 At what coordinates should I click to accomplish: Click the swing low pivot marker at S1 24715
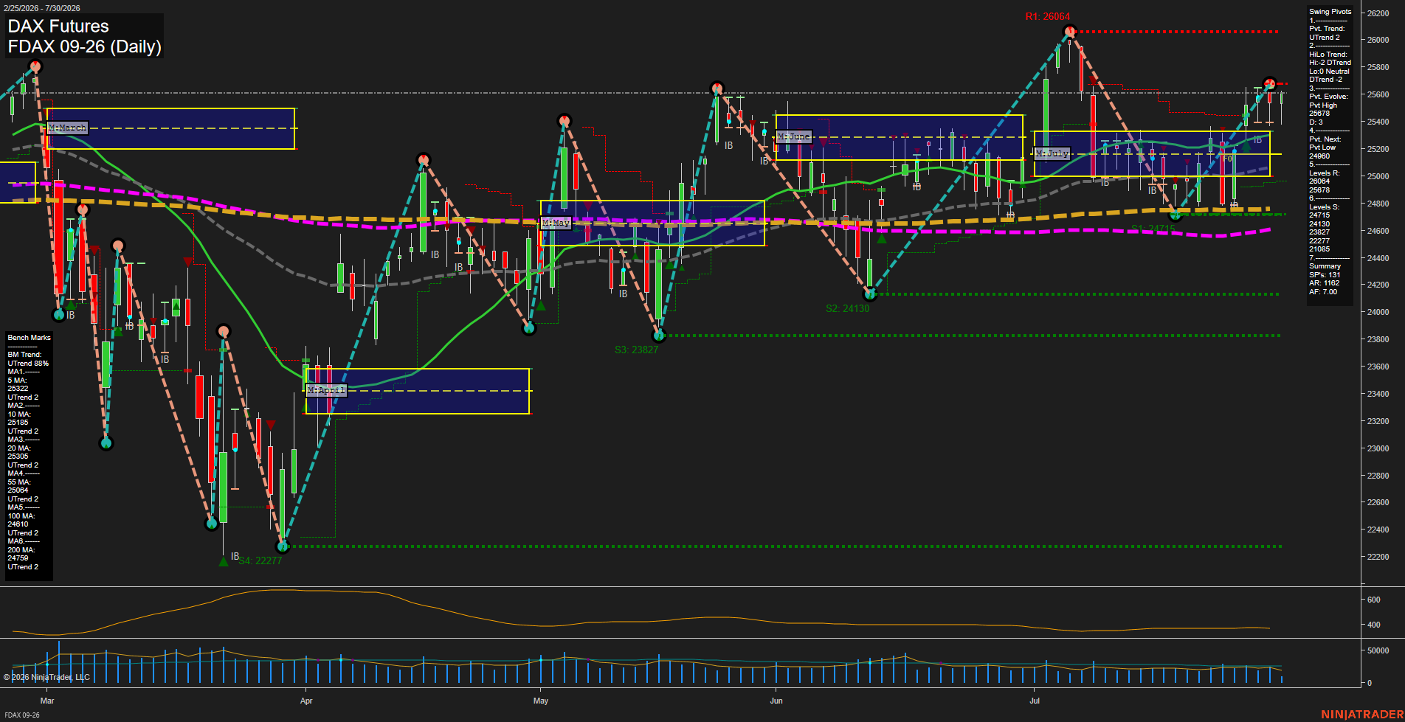[x=1176, y=215]
